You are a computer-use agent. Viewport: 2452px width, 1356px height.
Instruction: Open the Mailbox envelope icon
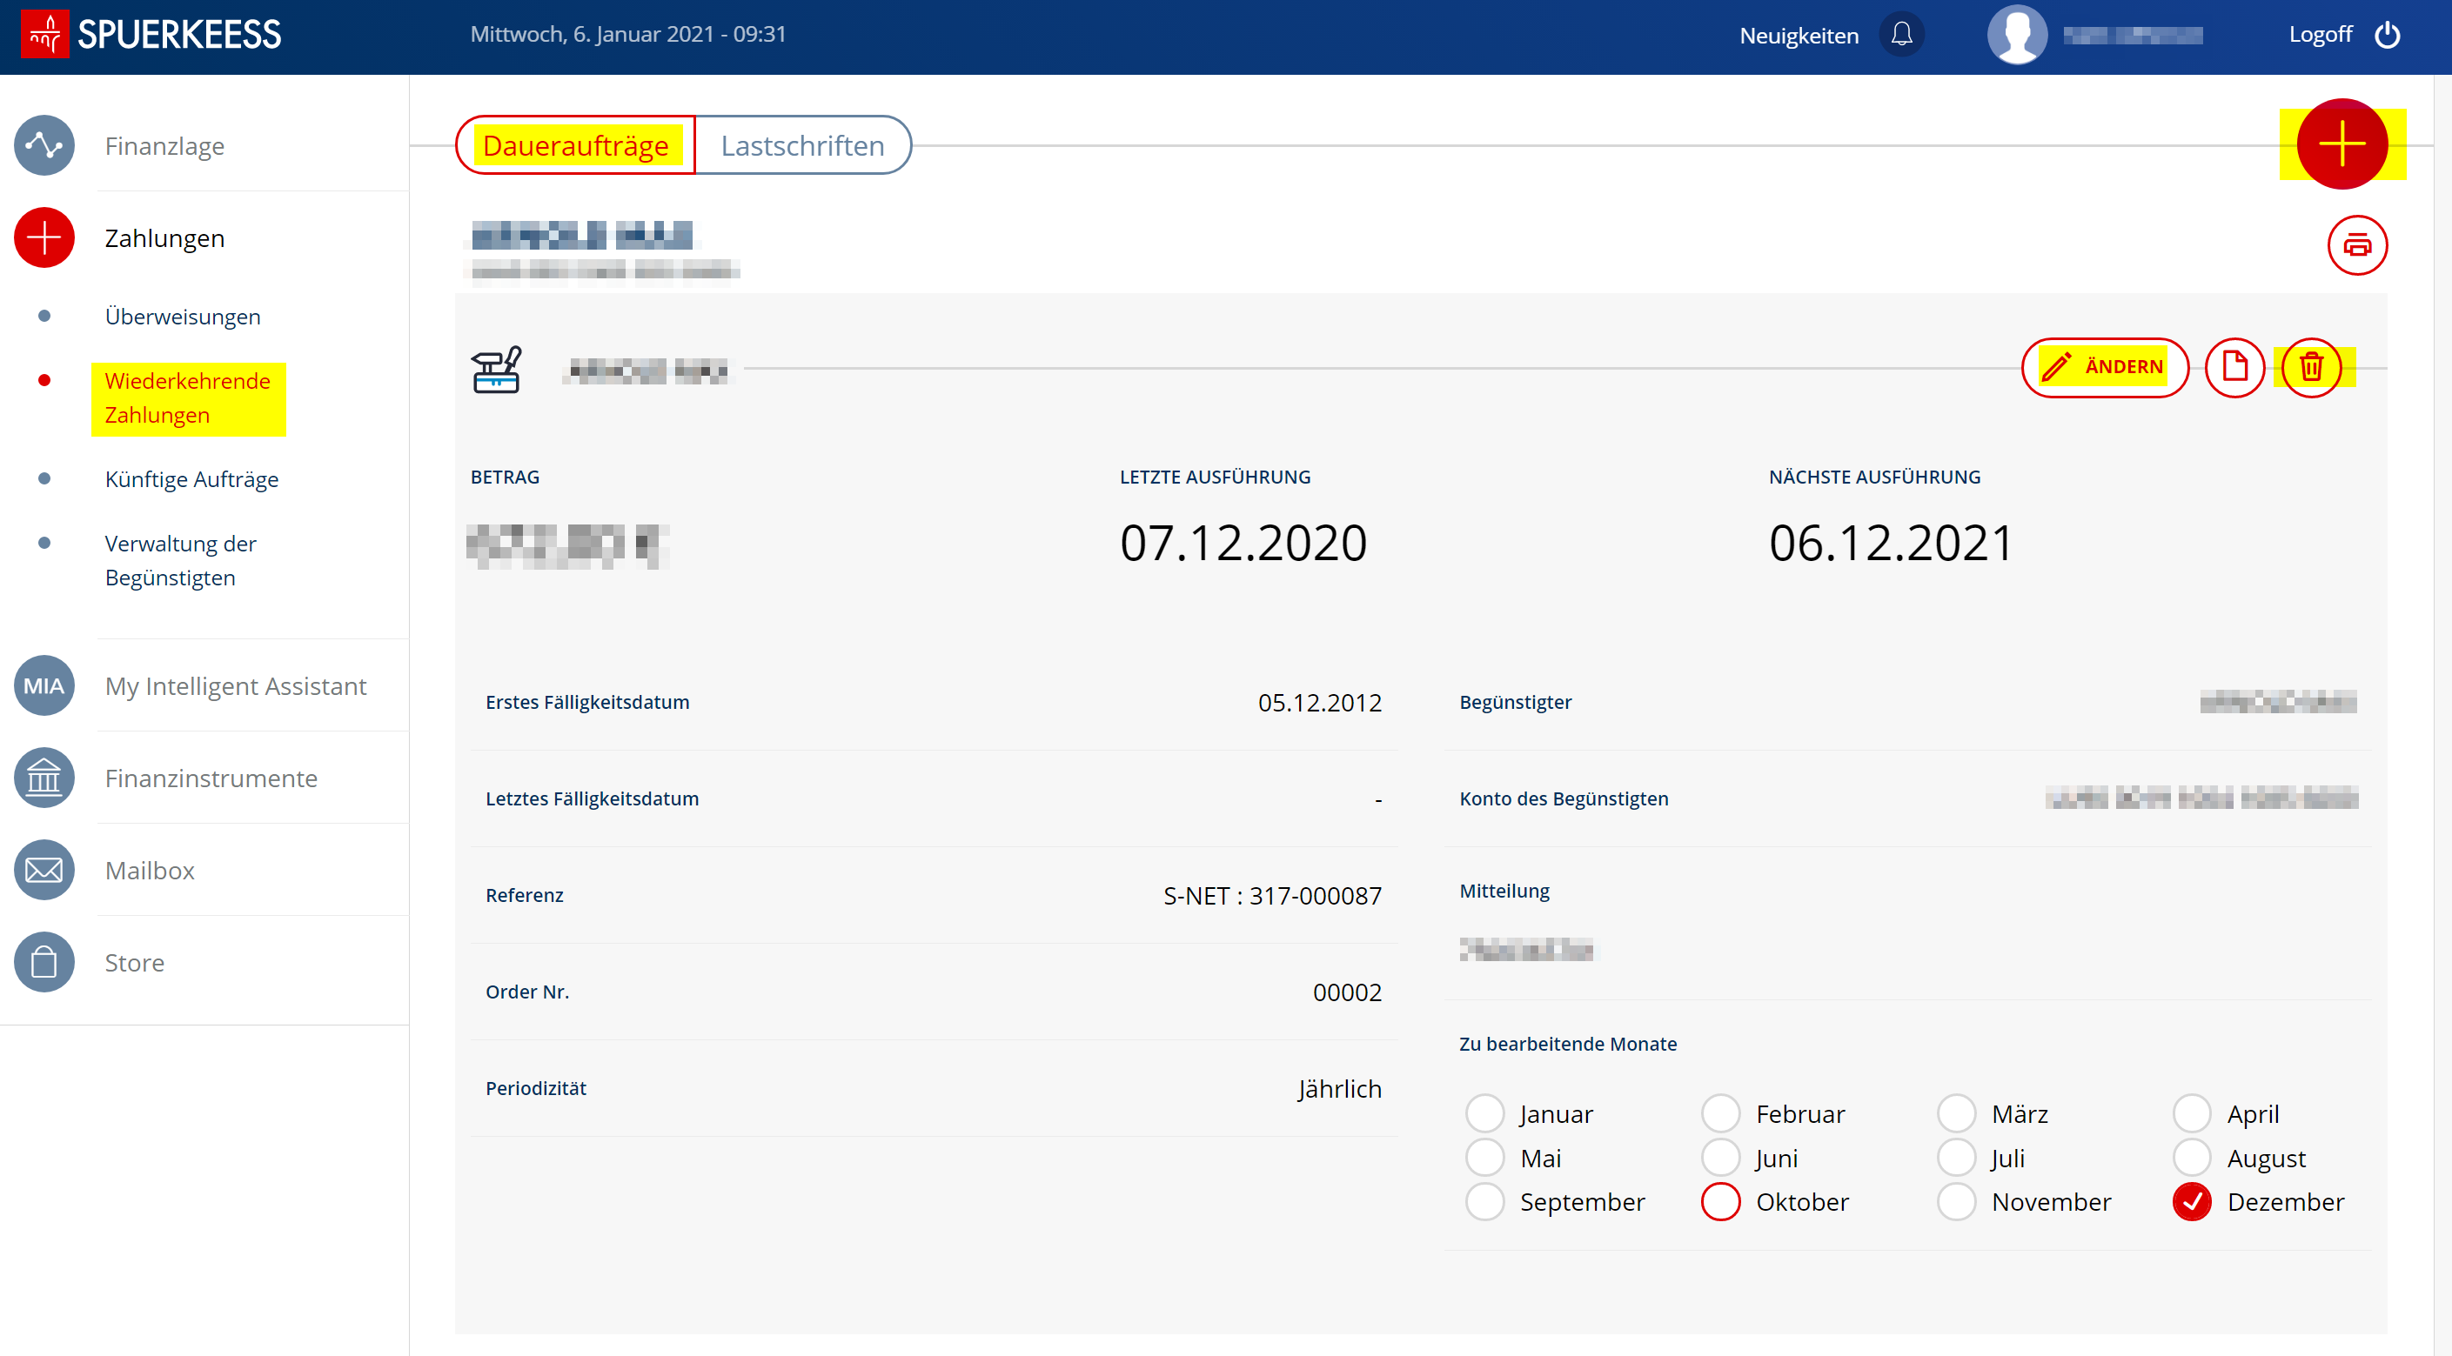tap(44, 871)
